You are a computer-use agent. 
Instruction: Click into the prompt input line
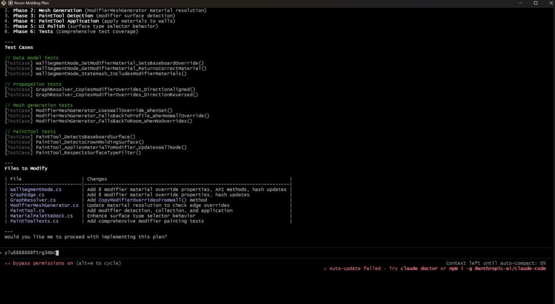(276, 253)
